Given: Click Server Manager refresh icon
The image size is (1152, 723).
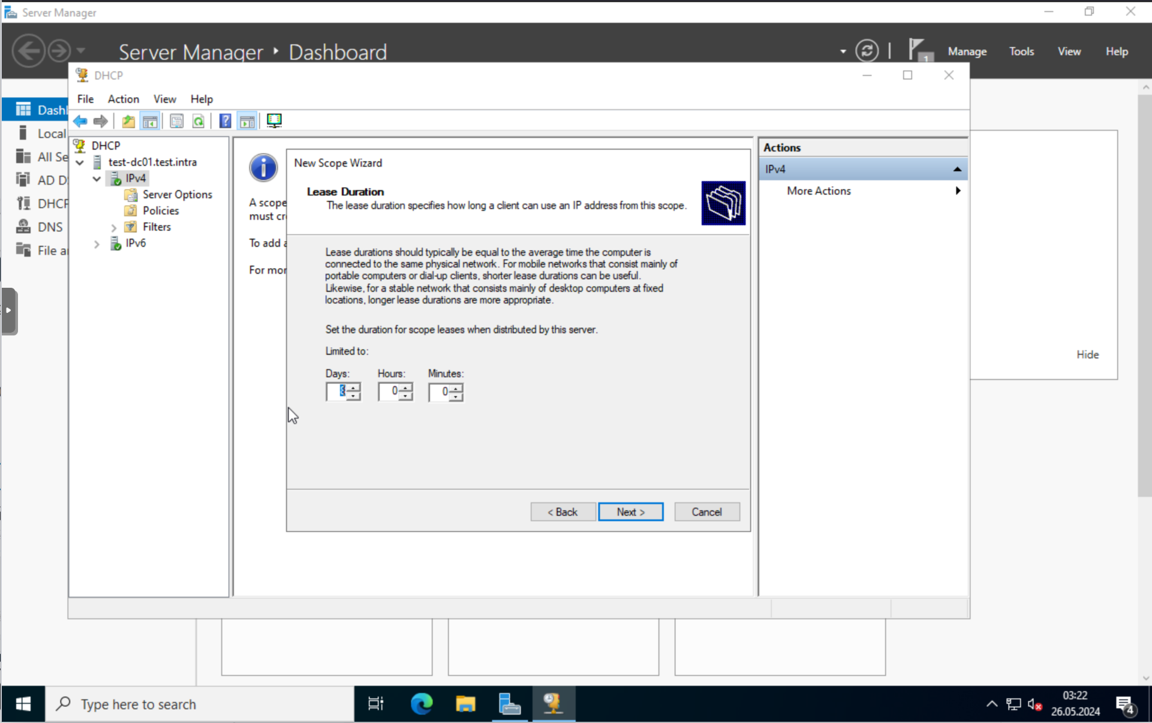Looking at the screenshot, I should click(867, 51).
